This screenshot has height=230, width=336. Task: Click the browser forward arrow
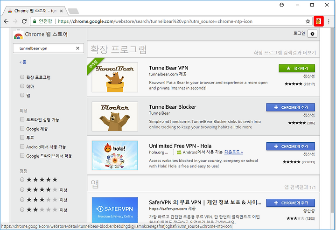[x=15, y=21]
